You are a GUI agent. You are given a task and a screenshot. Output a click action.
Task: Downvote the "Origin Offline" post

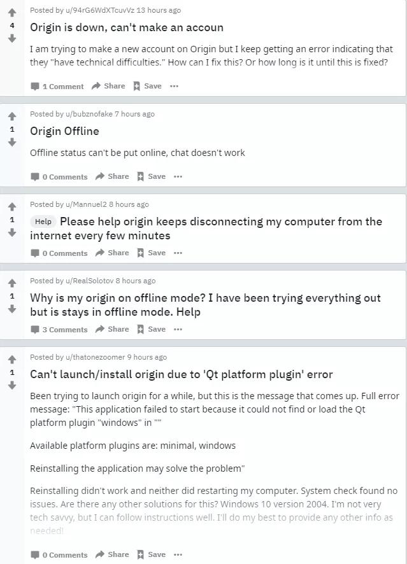11,143
